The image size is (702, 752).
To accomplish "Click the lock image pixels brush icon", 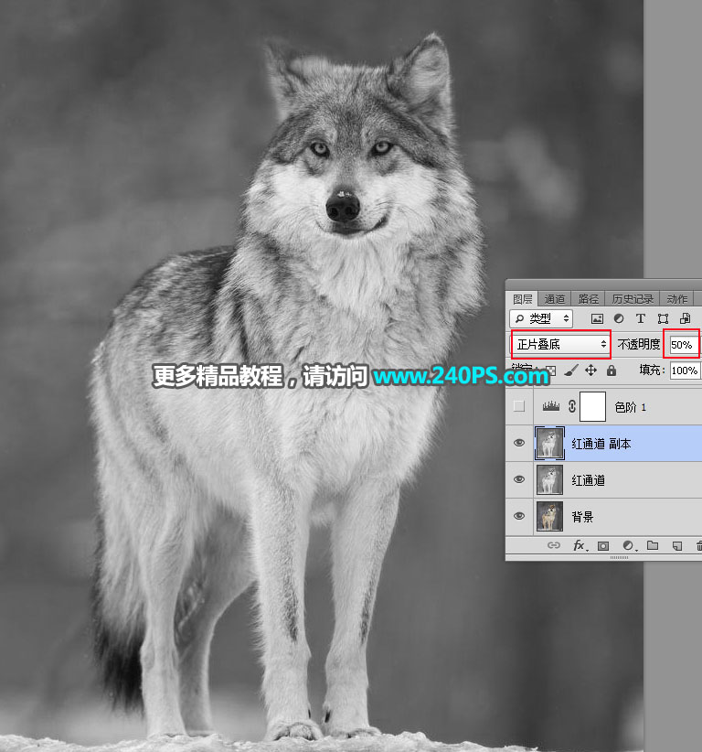I will pyautogui.click(x=570, y=371).
